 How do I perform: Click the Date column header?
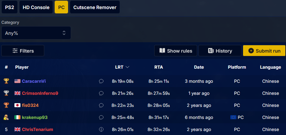point(199,67)
